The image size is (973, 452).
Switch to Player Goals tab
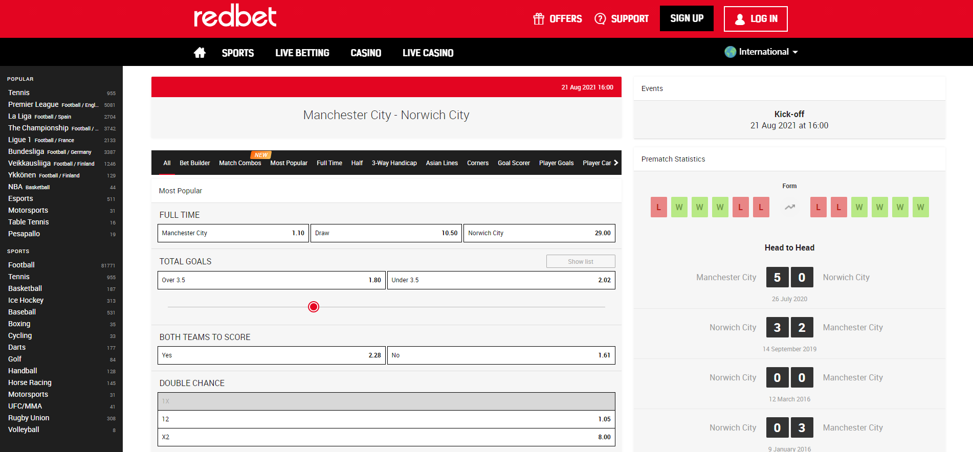coord(557,163)
